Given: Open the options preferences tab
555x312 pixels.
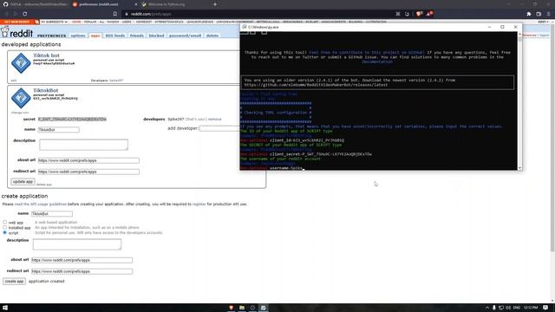Looking at the screenshot, I should tap(78, 36).
